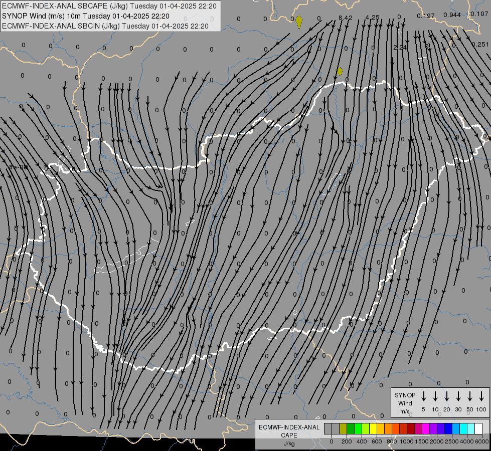Pick the bright magenta CAPE legend swatch

(426, 428)
